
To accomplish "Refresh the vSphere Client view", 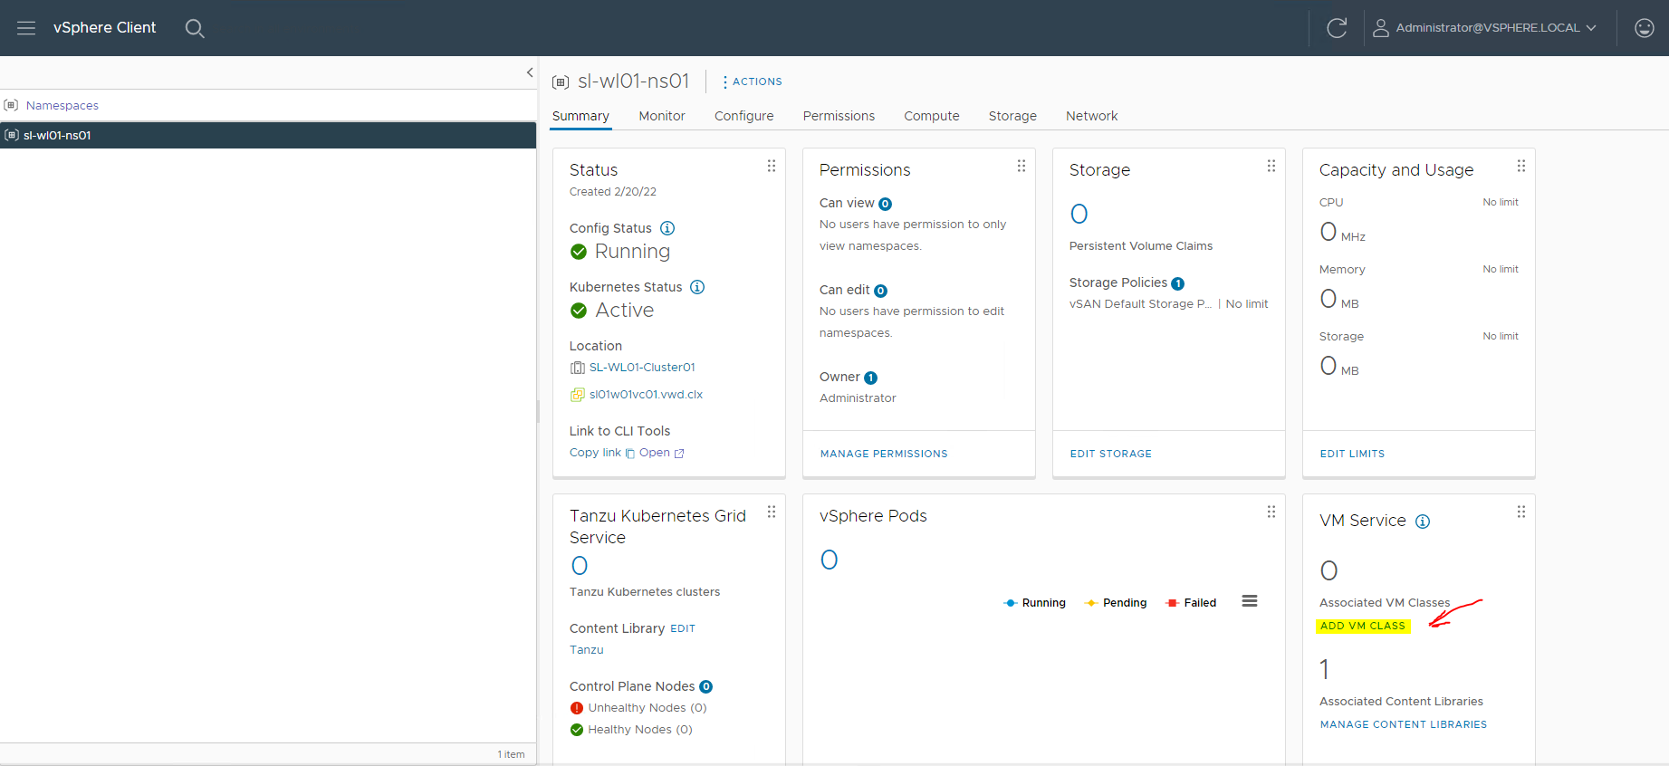I will 1337,28.
